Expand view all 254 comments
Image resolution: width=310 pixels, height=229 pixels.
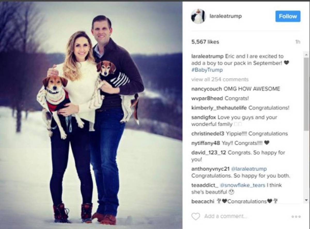click(x=220, y=79)
